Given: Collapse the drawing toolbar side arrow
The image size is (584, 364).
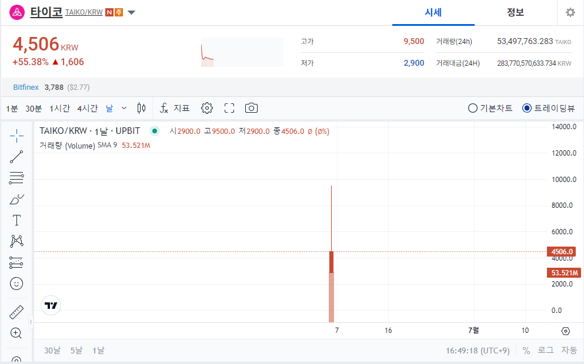Looking at the screenshot, I should click(x=31, y=322).
